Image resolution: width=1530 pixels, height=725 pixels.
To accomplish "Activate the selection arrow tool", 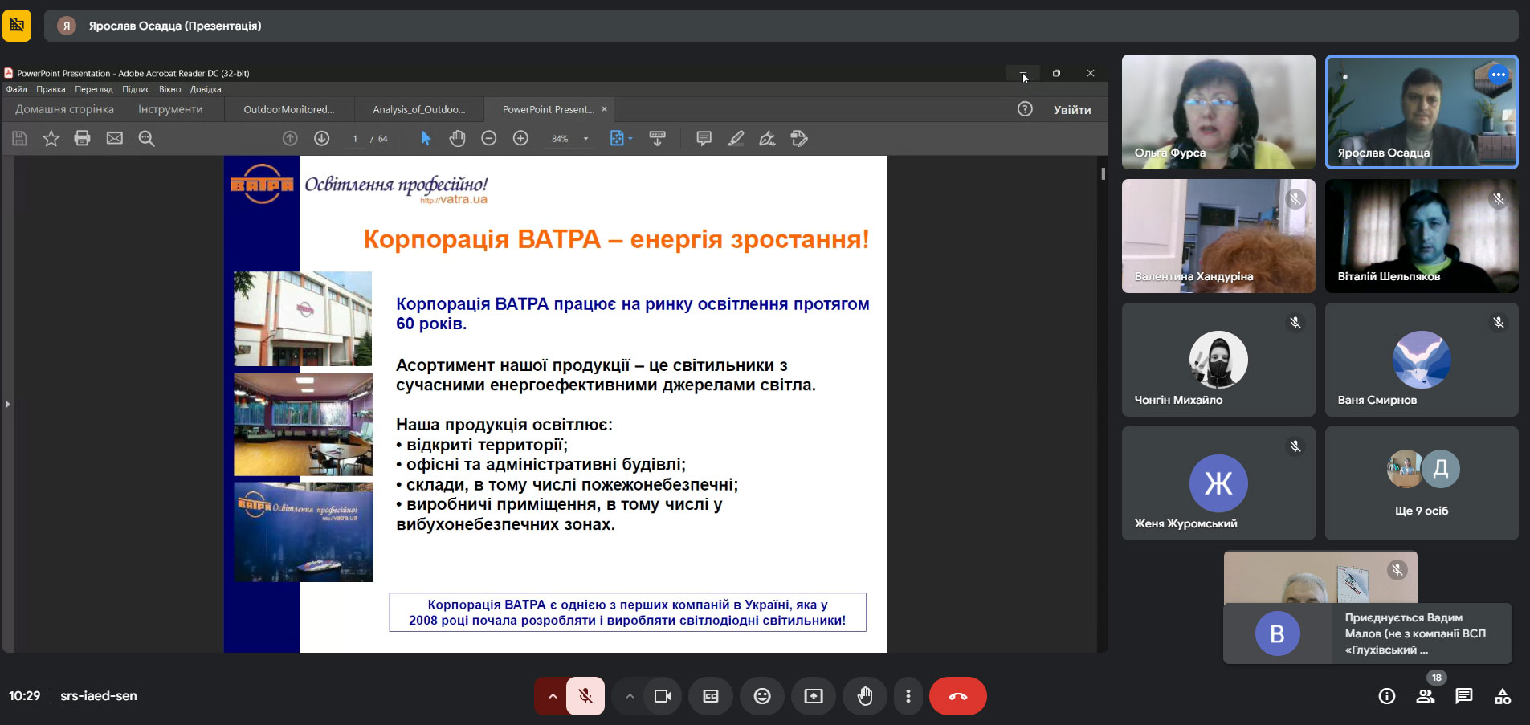I will point(426,139).
